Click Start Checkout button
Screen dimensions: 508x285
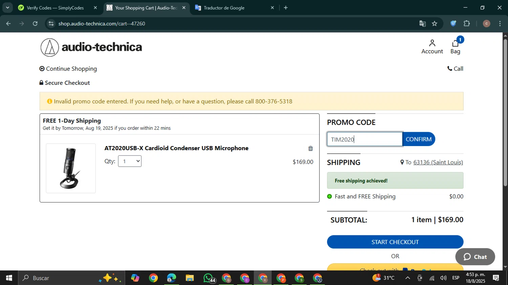click(x=395, y=242)
